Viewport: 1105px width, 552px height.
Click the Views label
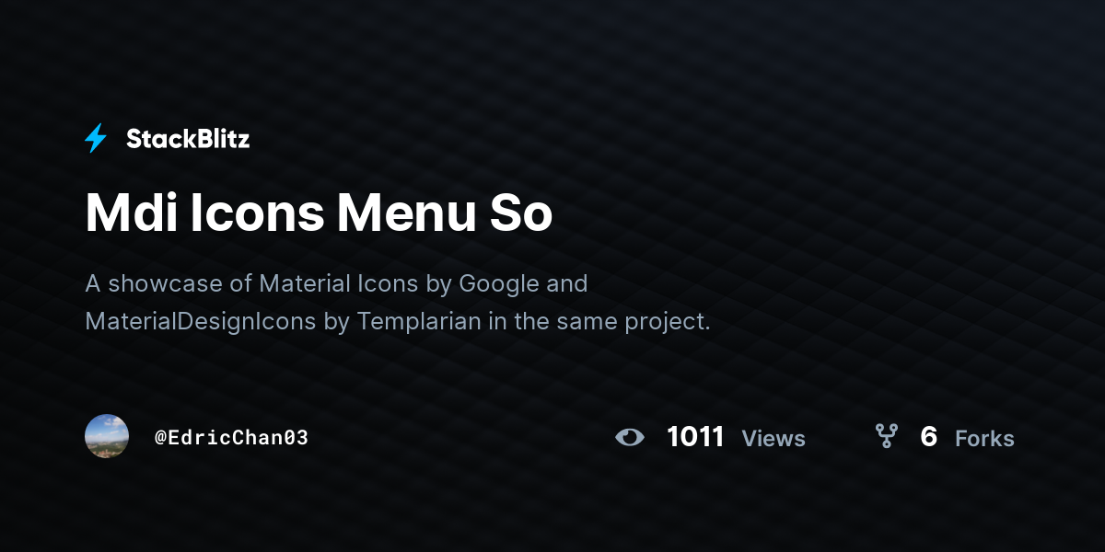[773, 439]
